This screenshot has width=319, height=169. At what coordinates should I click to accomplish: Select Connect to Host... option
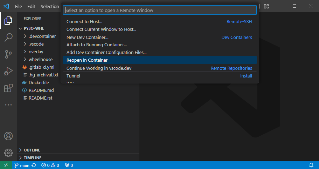pyautogui.click(x=160, y=22)
